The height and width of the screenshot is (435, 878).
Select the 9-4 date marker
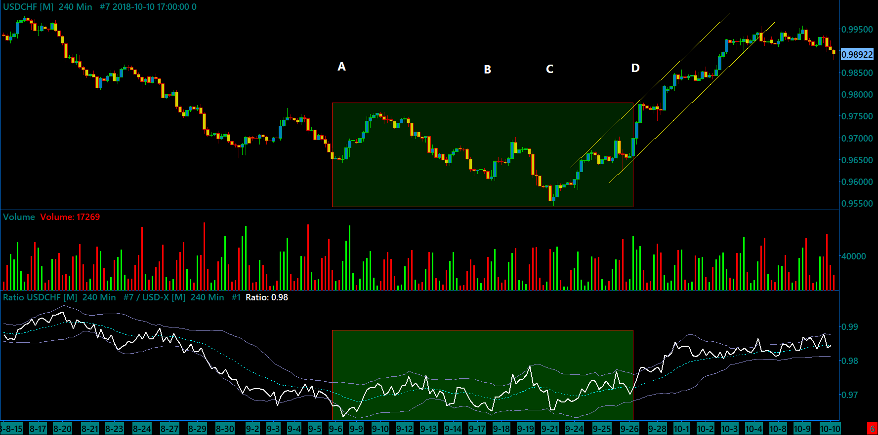click(x=294, y=429)
